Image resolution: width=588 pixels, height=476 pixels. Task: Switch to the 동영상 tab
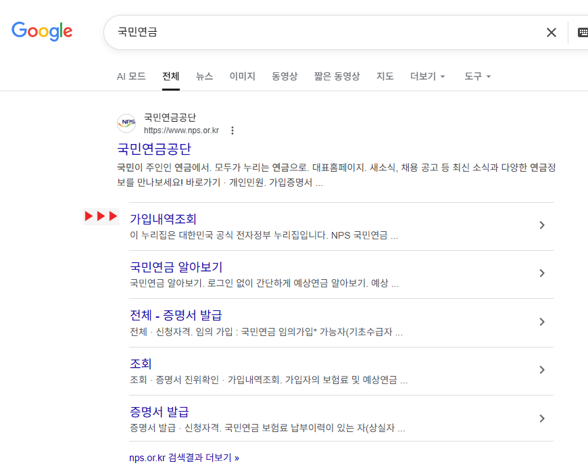click(285, 76)
